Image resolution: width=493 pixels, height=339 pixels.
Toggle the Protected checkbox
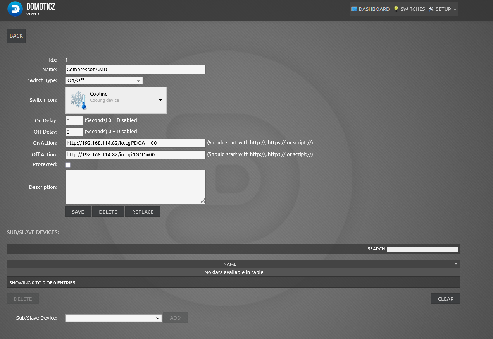tap(68, 165)
